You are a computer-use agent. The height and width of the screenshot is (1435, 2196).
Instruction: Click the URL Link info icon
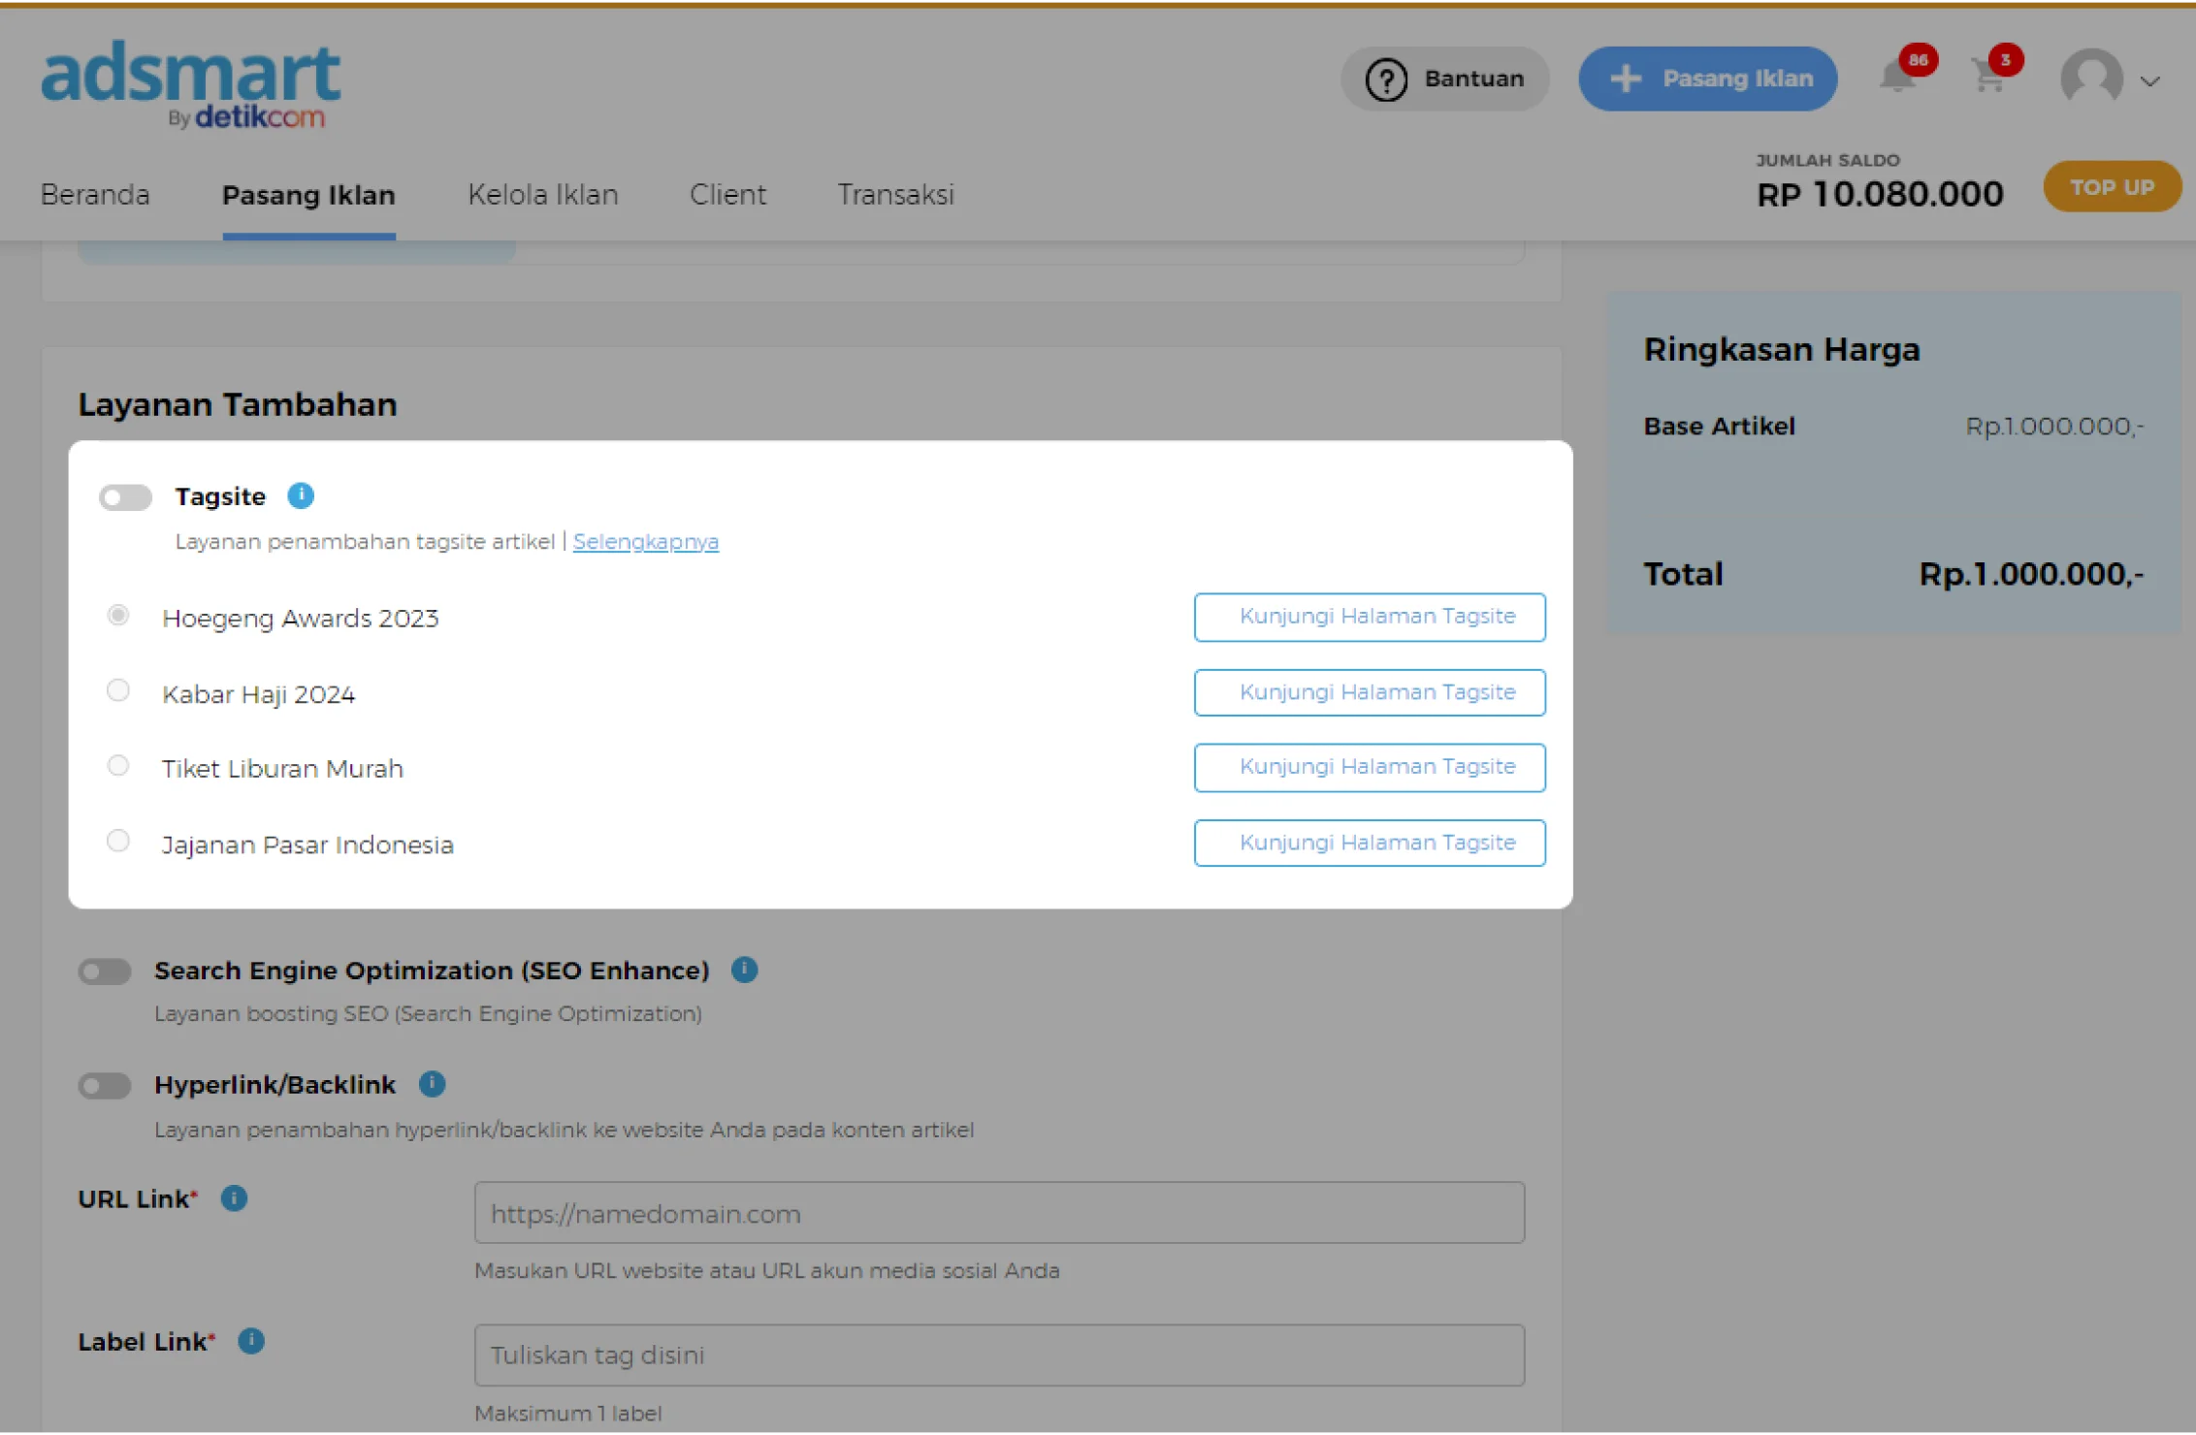tap(234, 1198)
